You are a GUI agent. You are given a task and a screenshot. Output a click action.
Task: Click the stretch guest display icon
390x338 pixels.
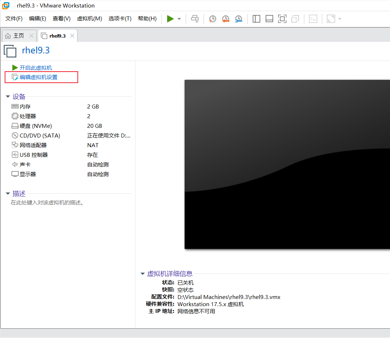point(331,19)
